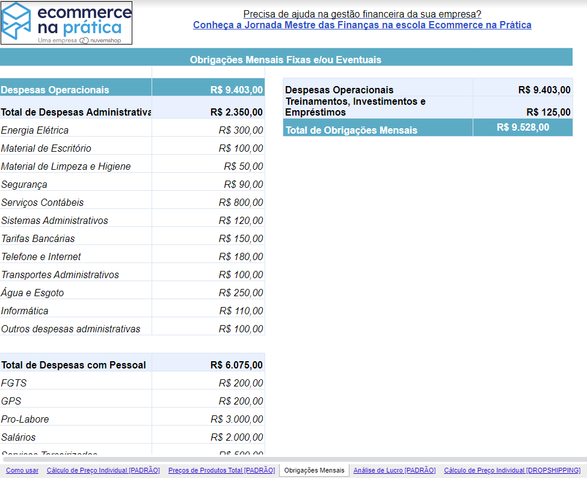The image size is (587, 478).
Task: Select the Transportes Administrativos label
Action: [76, 272]
